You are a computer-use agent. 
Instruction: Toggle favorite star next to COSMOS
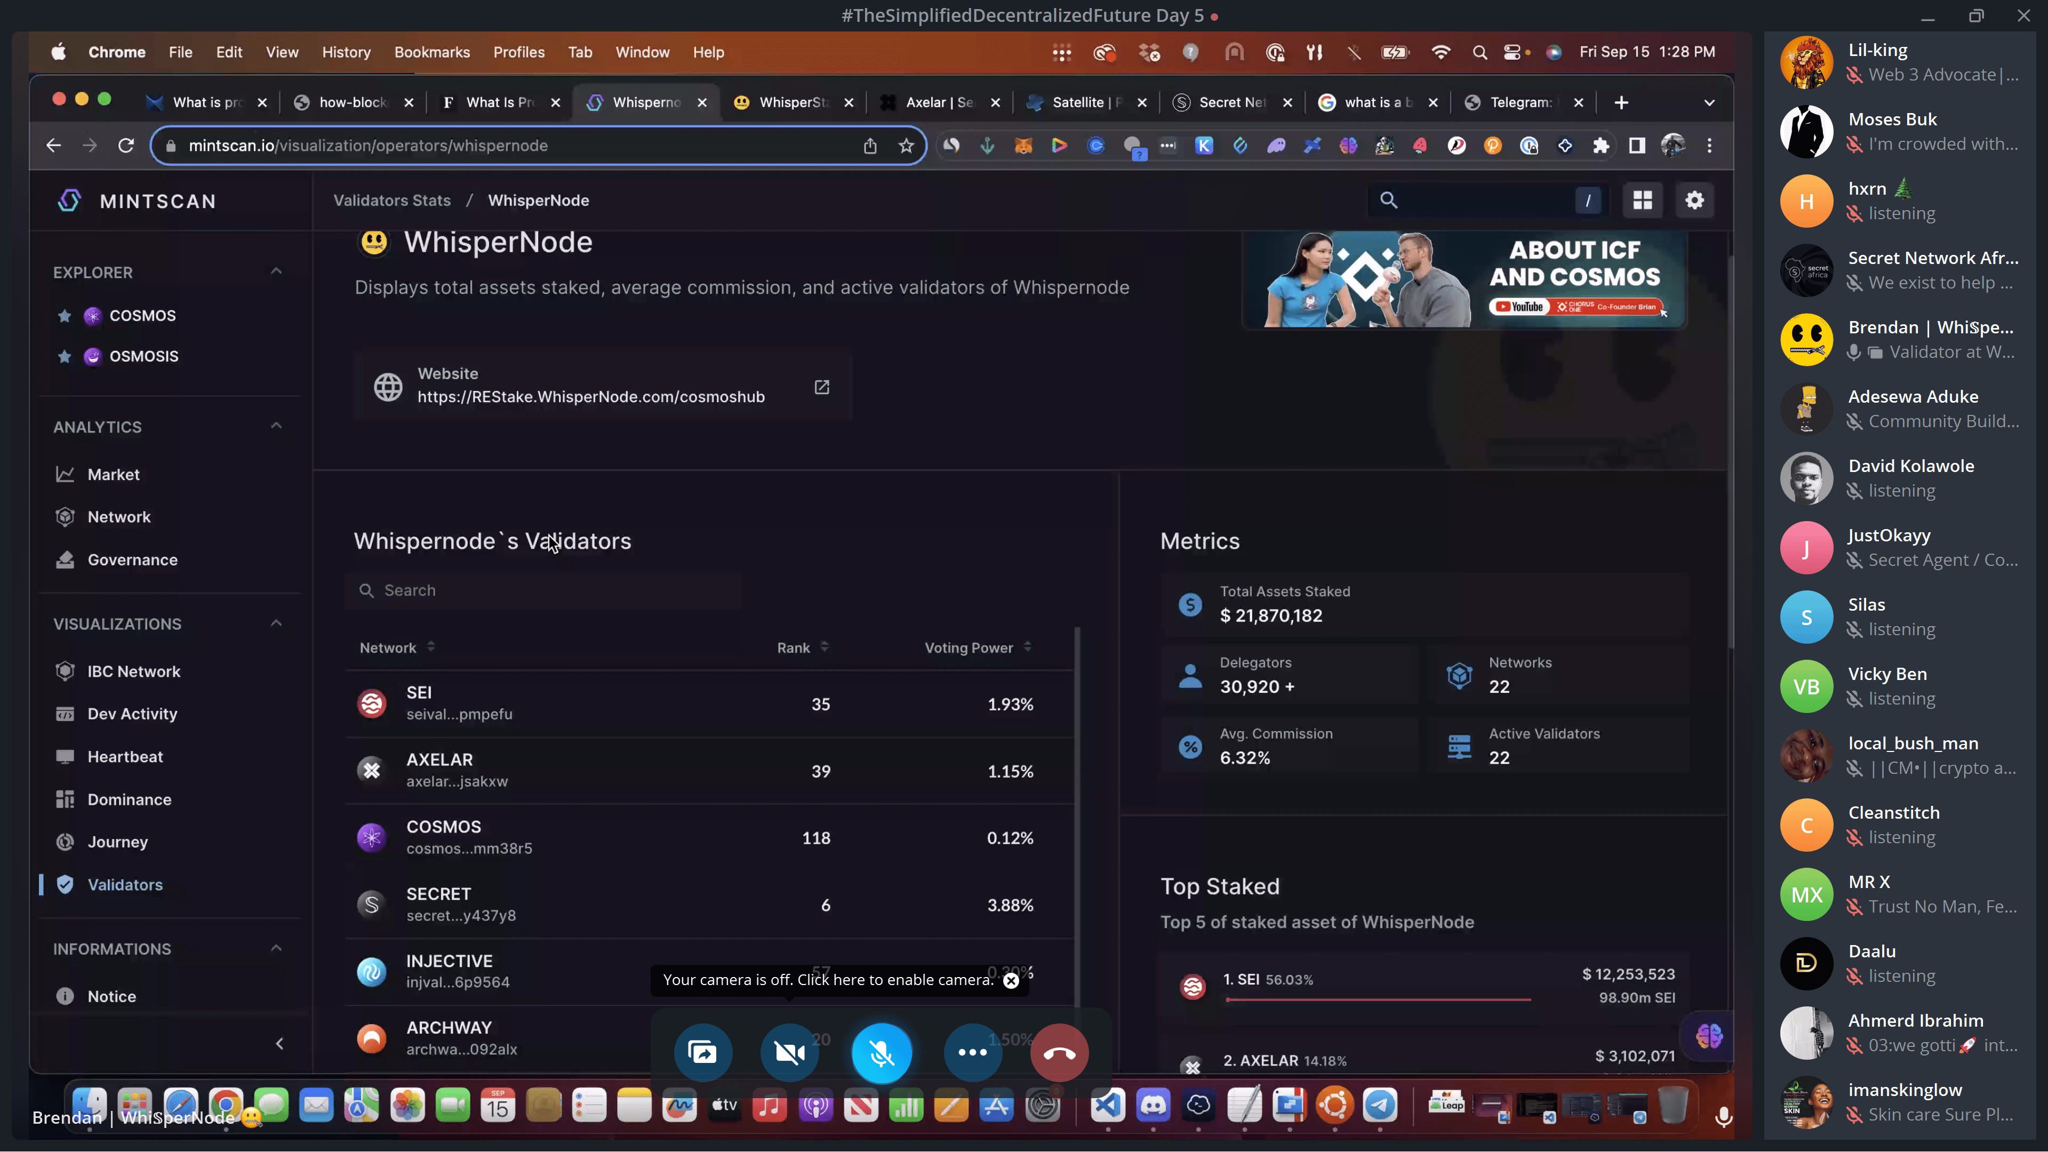pyautogui.click(x=65, y=316)
